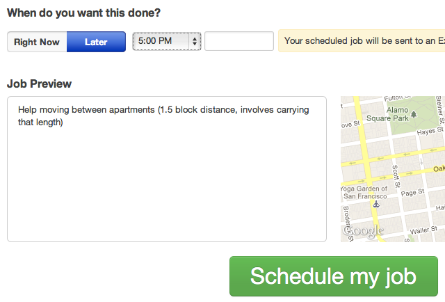Screen dimensions: 445x302
Task: Select the Right Now option
Action: coord(37,42)
